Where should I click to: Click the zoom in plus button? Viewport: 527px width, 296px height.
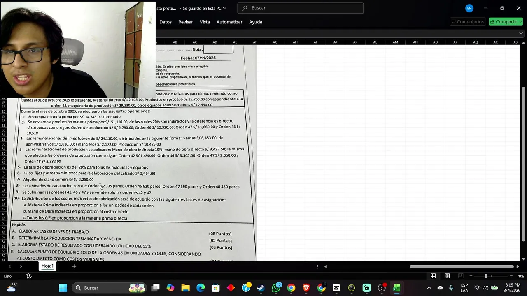click(x=511, y=276)
